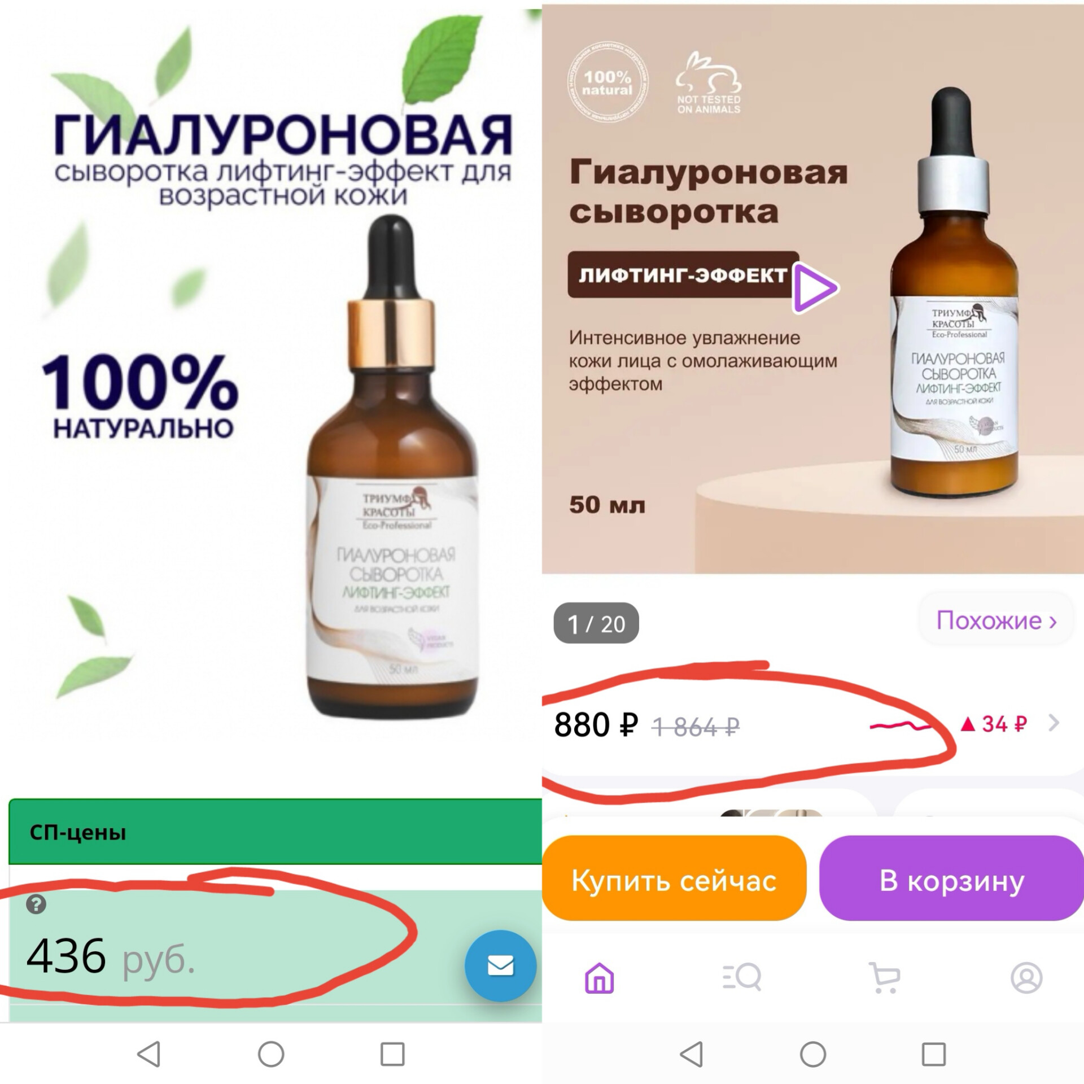
Task: Open the catalog search icon in bottom bar
Action: click(x=742, y=977)
